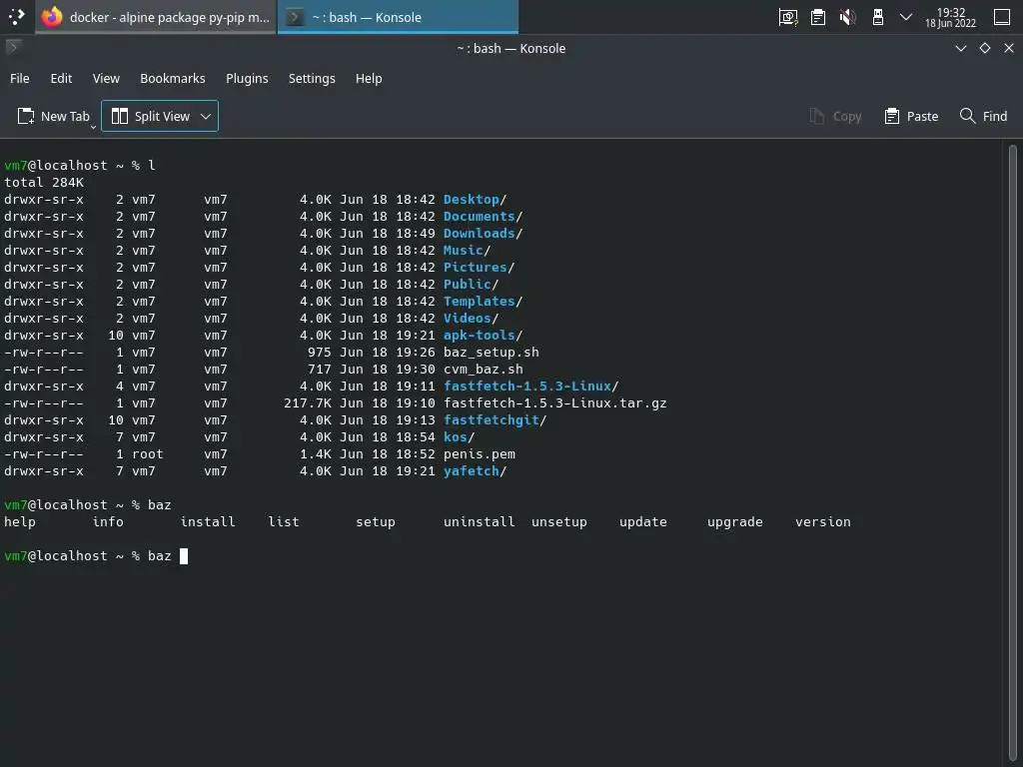
Task: Expand hidden system tray icons arrow
Action: [x=905, y=17]
